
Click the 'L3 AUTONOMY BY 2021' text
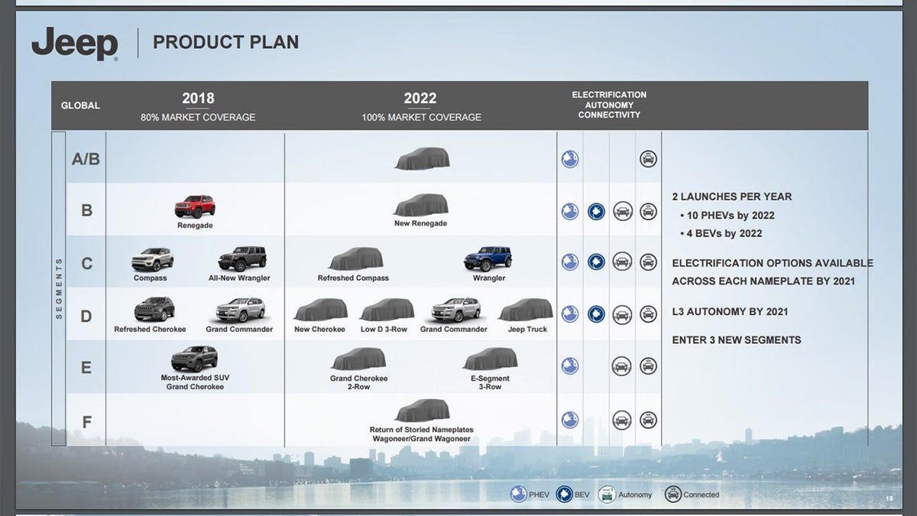click(x=730, y=312)
